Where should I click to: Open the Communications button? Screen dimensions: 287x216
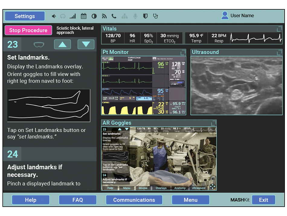pos(134,200)
